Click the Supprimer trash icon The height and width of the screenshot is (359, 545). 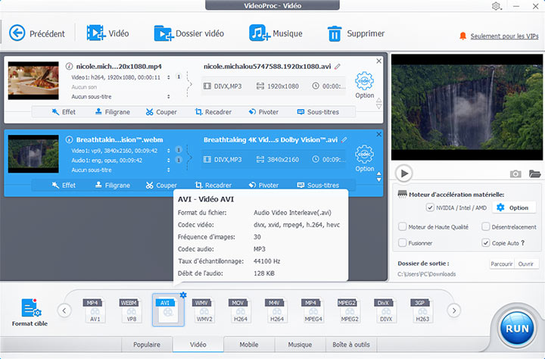(x=334, y=33)
